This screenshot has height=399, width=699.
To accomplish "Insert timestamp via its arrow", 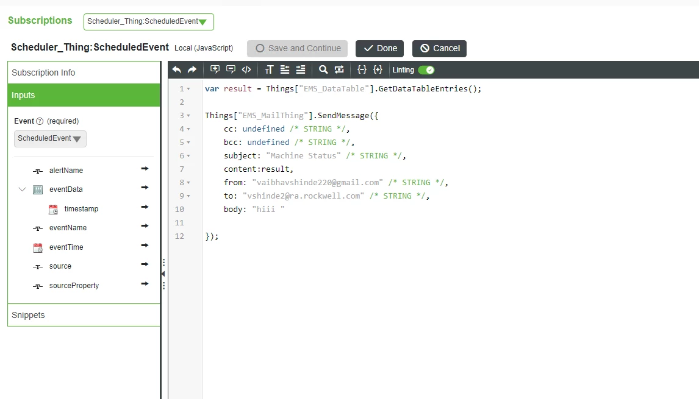I will pyautogui.click(x=145, y=207).
